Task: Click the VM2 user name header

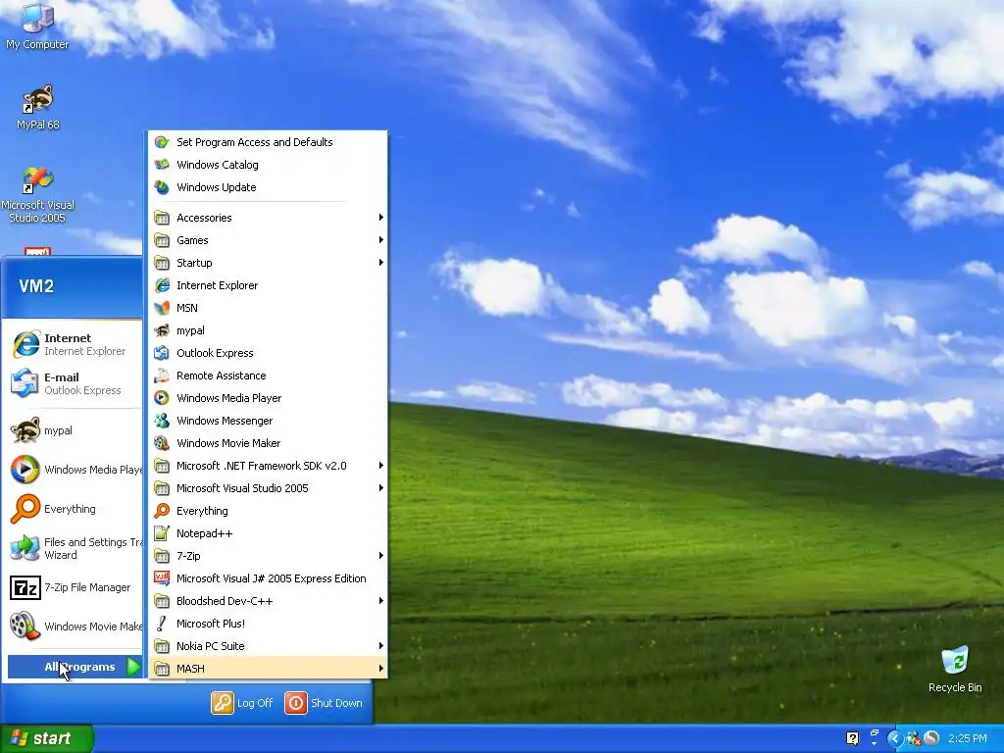Action: point(36,286)
